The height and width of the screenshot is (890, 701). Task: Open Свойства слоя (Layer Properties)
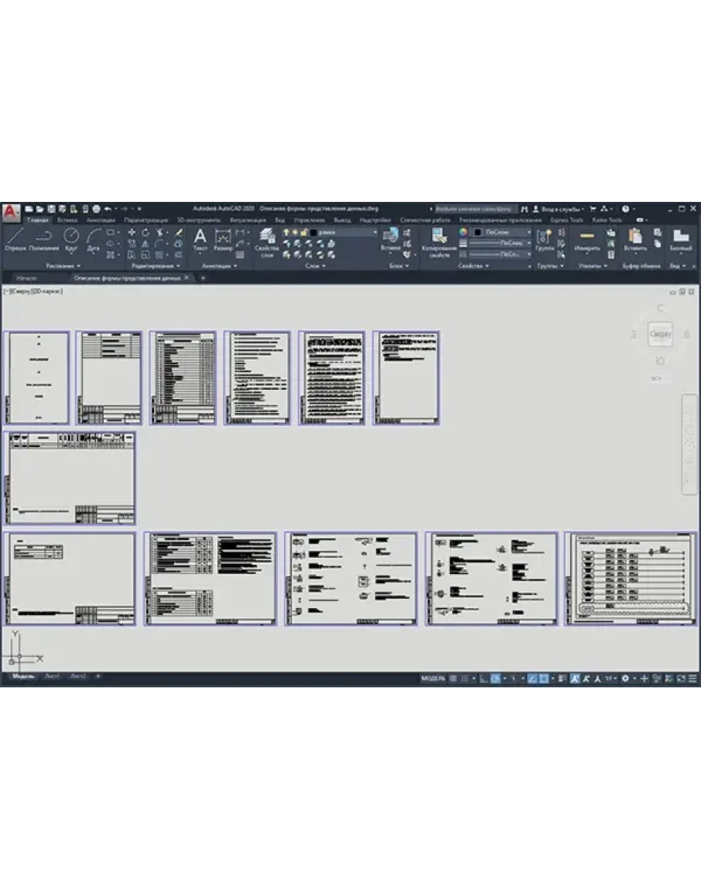pos(267,240)
